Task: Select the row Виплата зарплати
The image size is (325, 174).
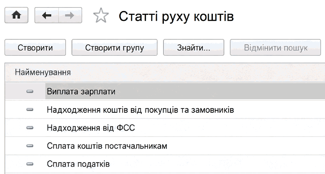Action: 165,91
